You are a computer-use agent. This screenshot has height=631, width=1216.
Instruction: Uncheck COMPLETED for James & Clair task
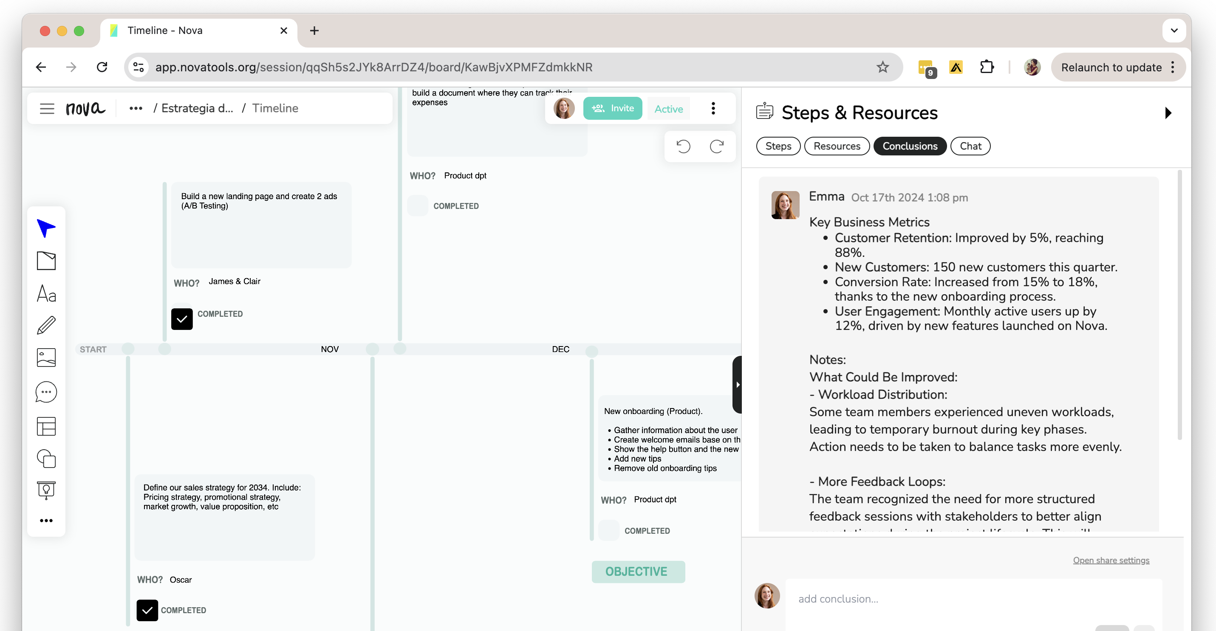click(x=182, y=319)
